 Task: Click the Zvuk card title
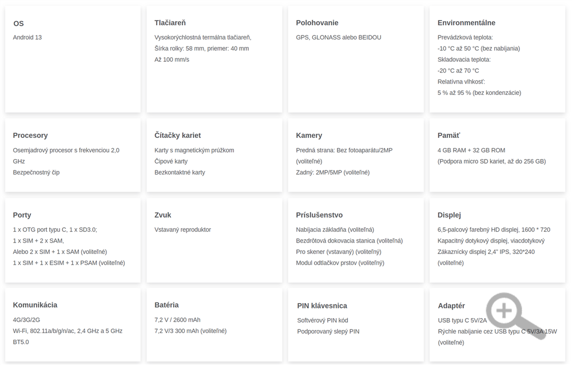(x=163, y=215)
